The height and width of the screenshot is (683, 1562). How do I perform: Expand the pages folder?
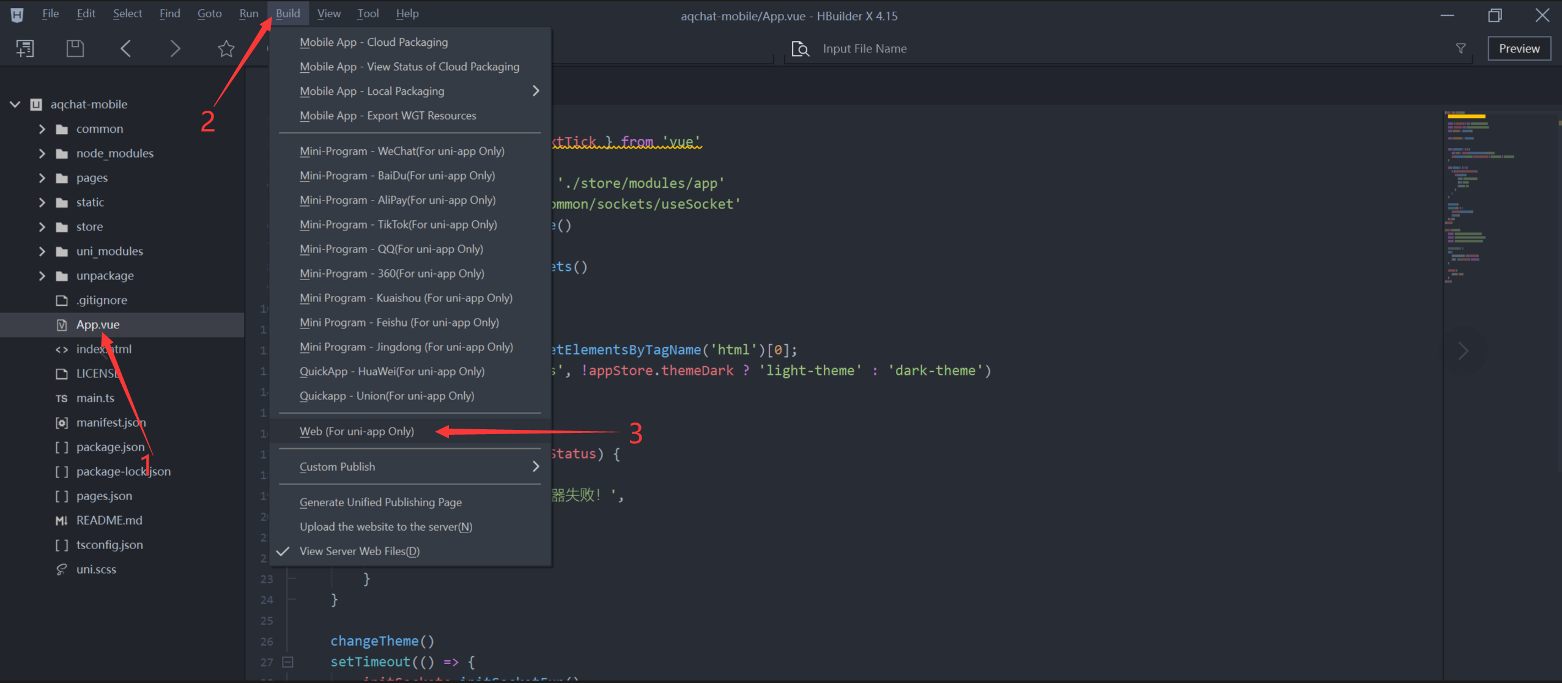(42, 178)
